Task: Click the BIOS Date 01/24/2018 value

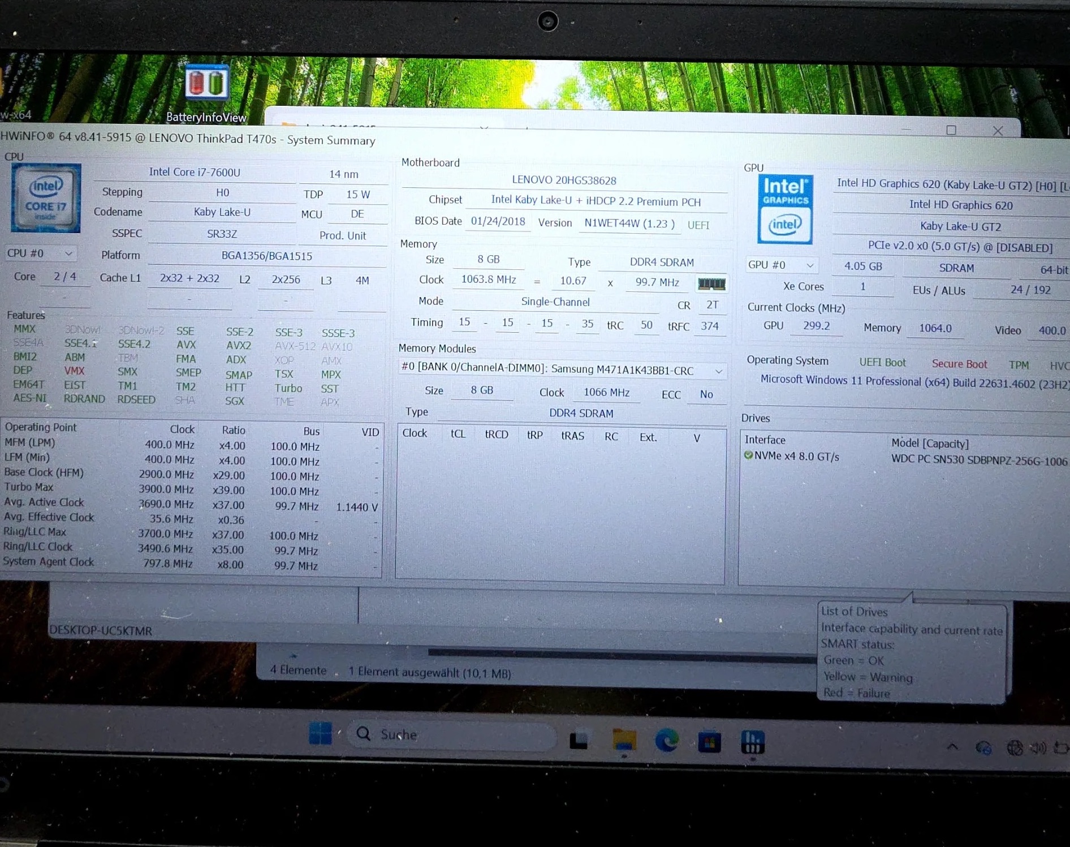Action: 498,221
